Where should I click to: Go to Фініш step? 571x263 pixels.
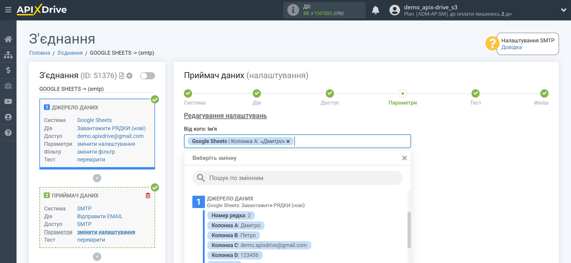[x=544, y=93]
